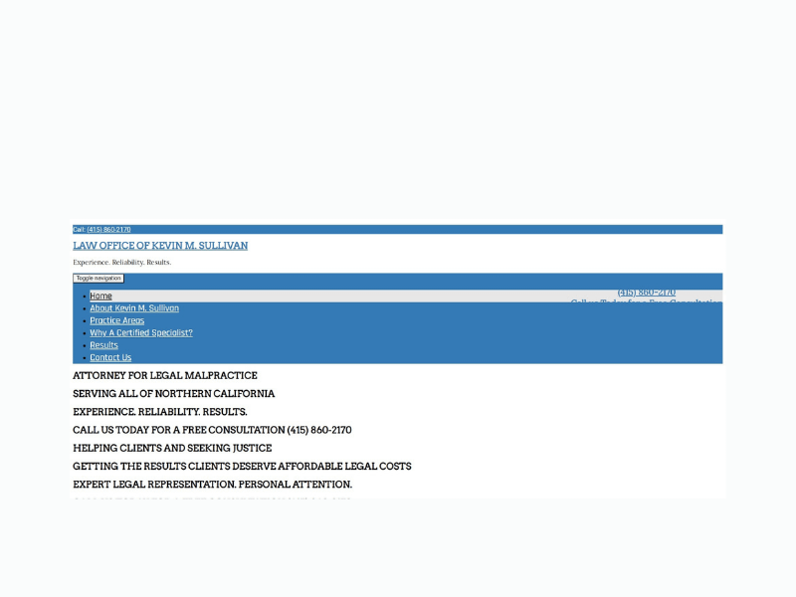The image size is (796, 597).
Task: Click the Toggle navigation button
Action: (99, 279)
